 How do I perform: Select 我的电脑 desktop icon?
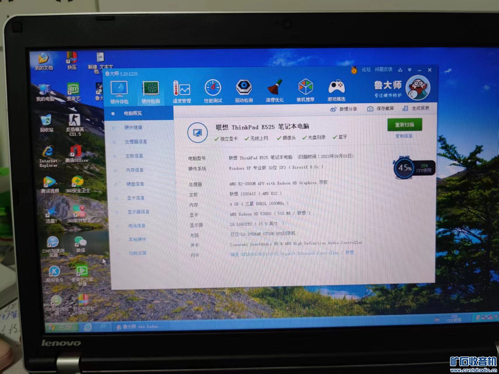pyautogui.click(x=45, y=93)
